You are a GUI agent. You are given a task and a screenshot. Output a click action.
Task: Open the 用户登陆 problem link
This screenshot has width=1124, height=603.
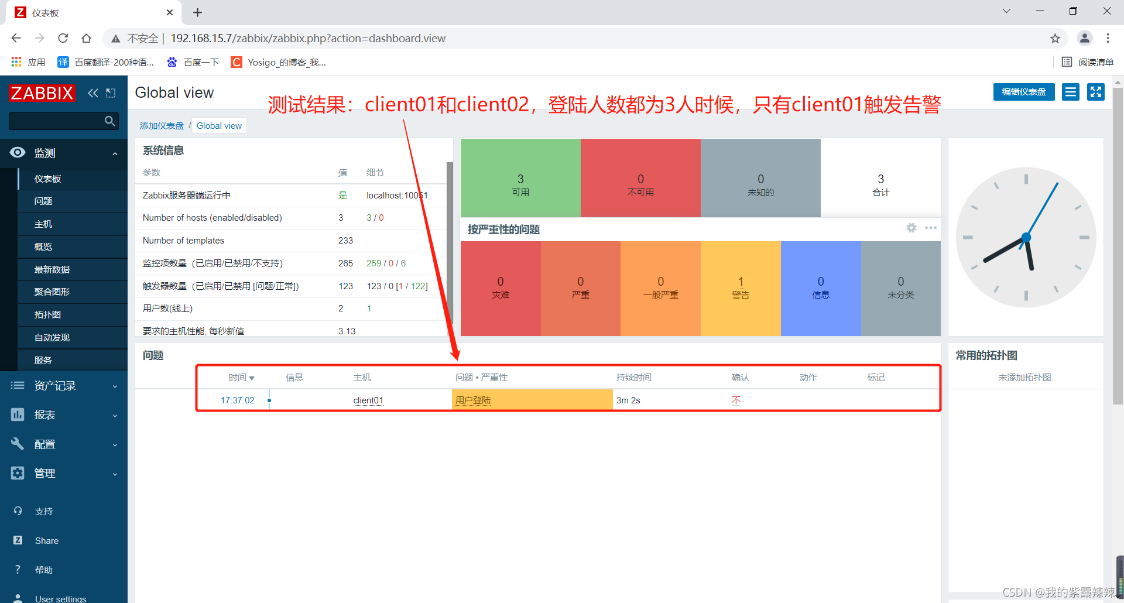473,400
